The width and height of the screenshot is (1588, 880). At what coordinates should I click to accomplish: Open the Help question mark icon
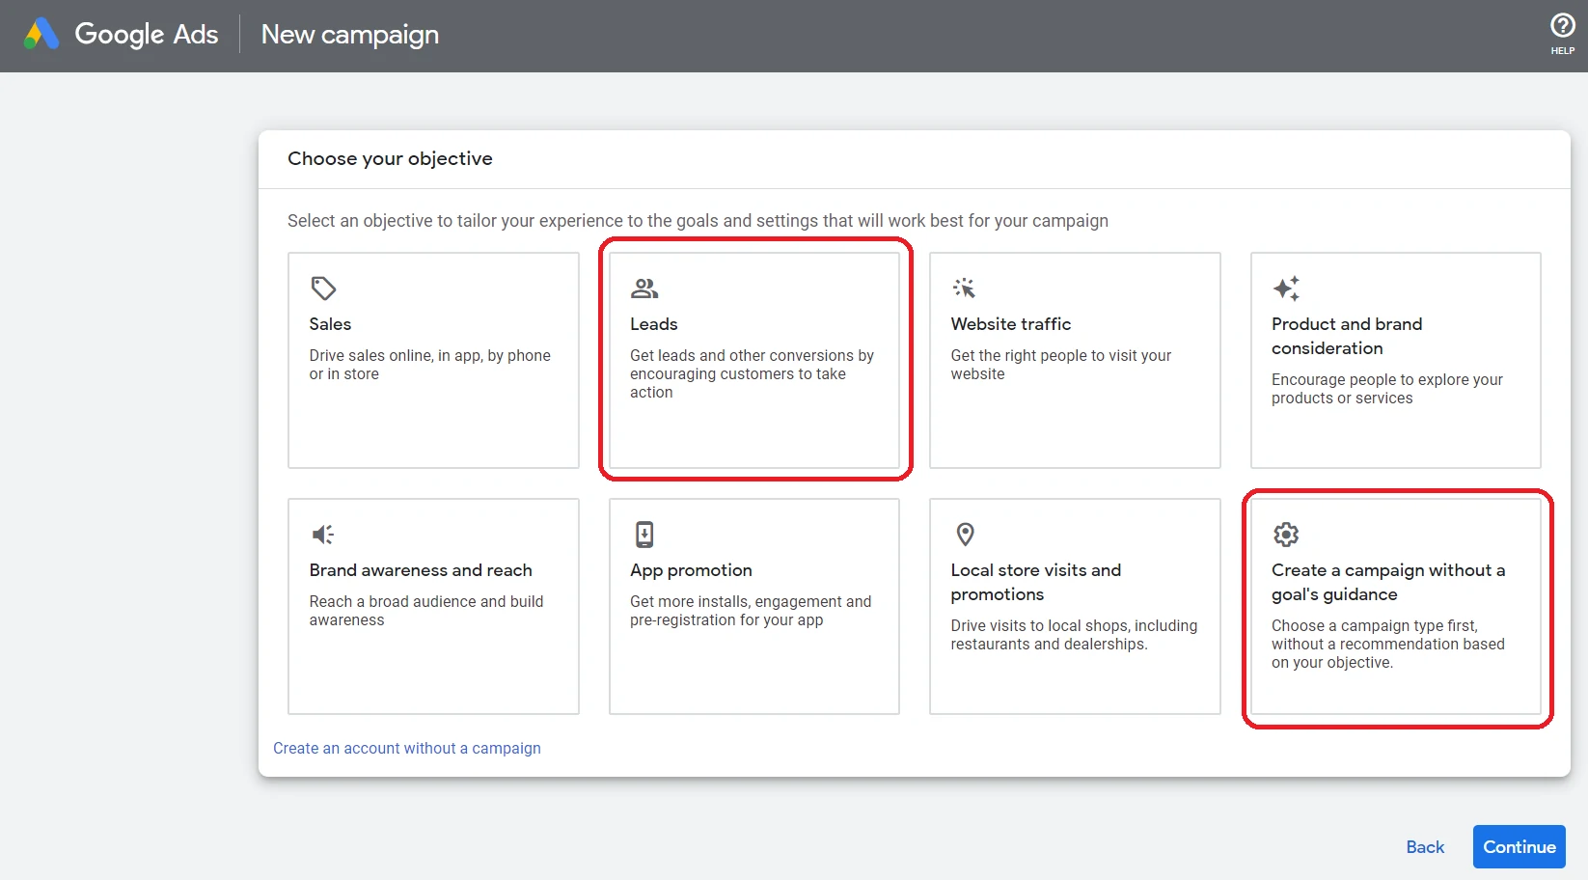click(1562, 25)
